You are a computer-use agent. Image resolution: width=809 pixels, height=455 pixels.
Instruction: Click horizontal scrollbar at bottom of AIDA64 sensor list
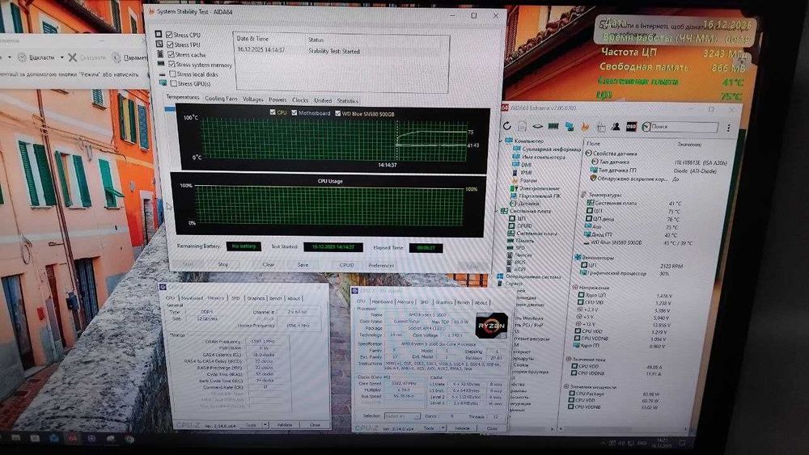coord(623,428)
